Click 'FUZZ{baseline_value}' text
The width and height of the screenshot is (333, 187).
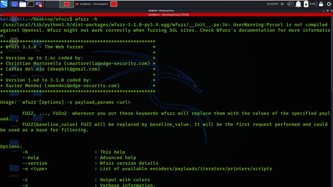(x=50, y=124)
